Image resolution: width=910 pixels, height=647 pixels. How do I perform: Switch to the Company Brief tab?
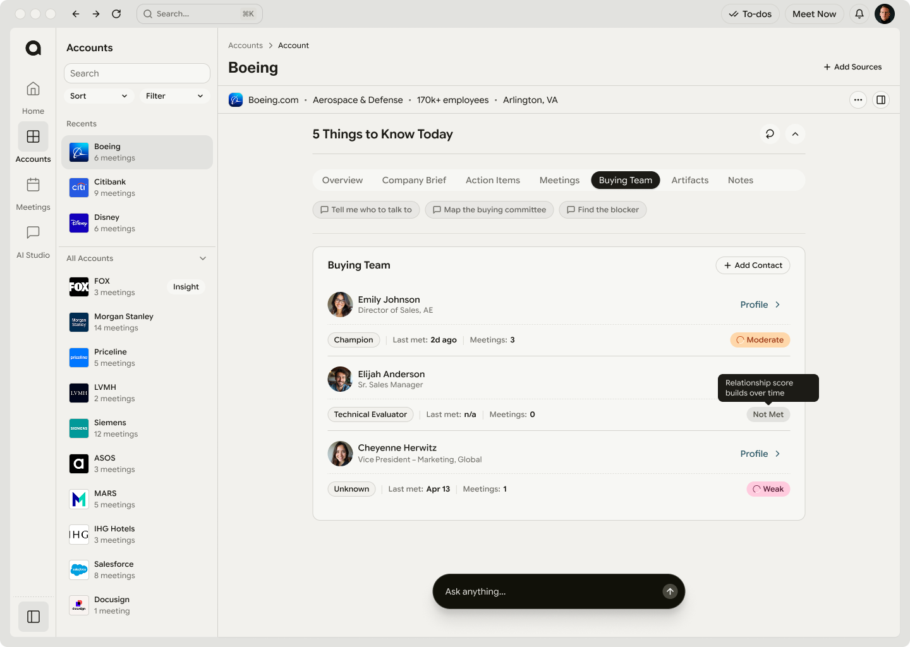coord(414,180)
